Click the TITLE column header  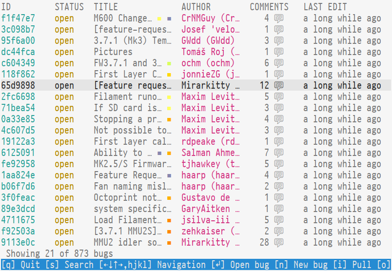(106, 7)
